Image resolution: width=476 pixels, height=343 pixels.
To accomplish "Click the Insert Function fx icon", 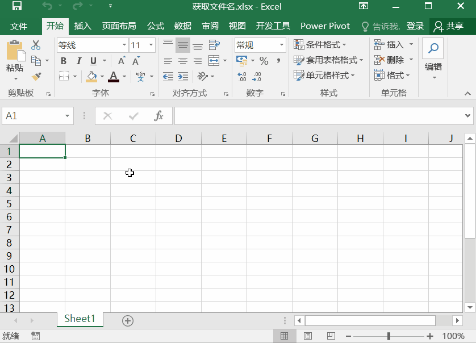I will point(159,116).
